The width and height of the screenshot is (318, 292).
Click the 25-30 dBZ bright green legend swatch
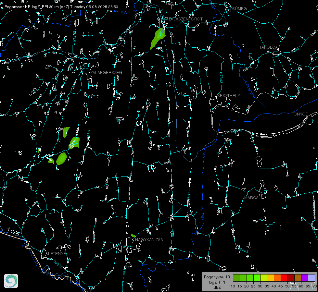[257, 278]
